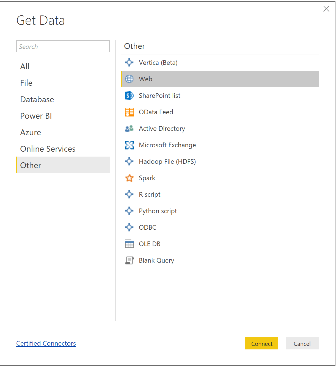Choose the Python script connector
336x367 pixels.
click(x=158, y=211)
